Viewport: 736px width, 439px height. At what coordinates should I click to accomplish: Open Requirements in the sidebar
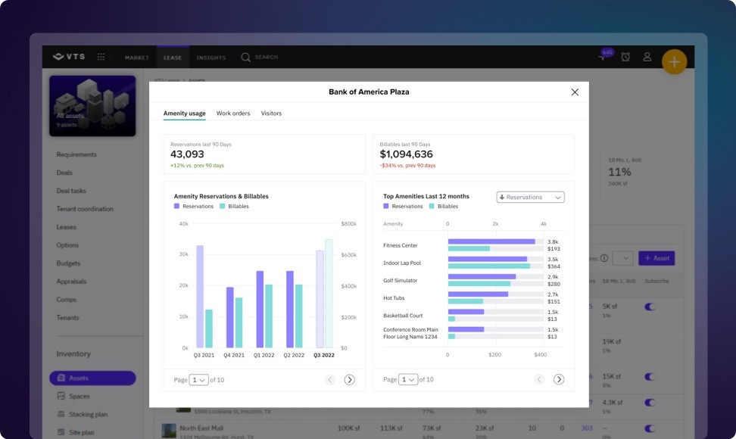[76, 154]
